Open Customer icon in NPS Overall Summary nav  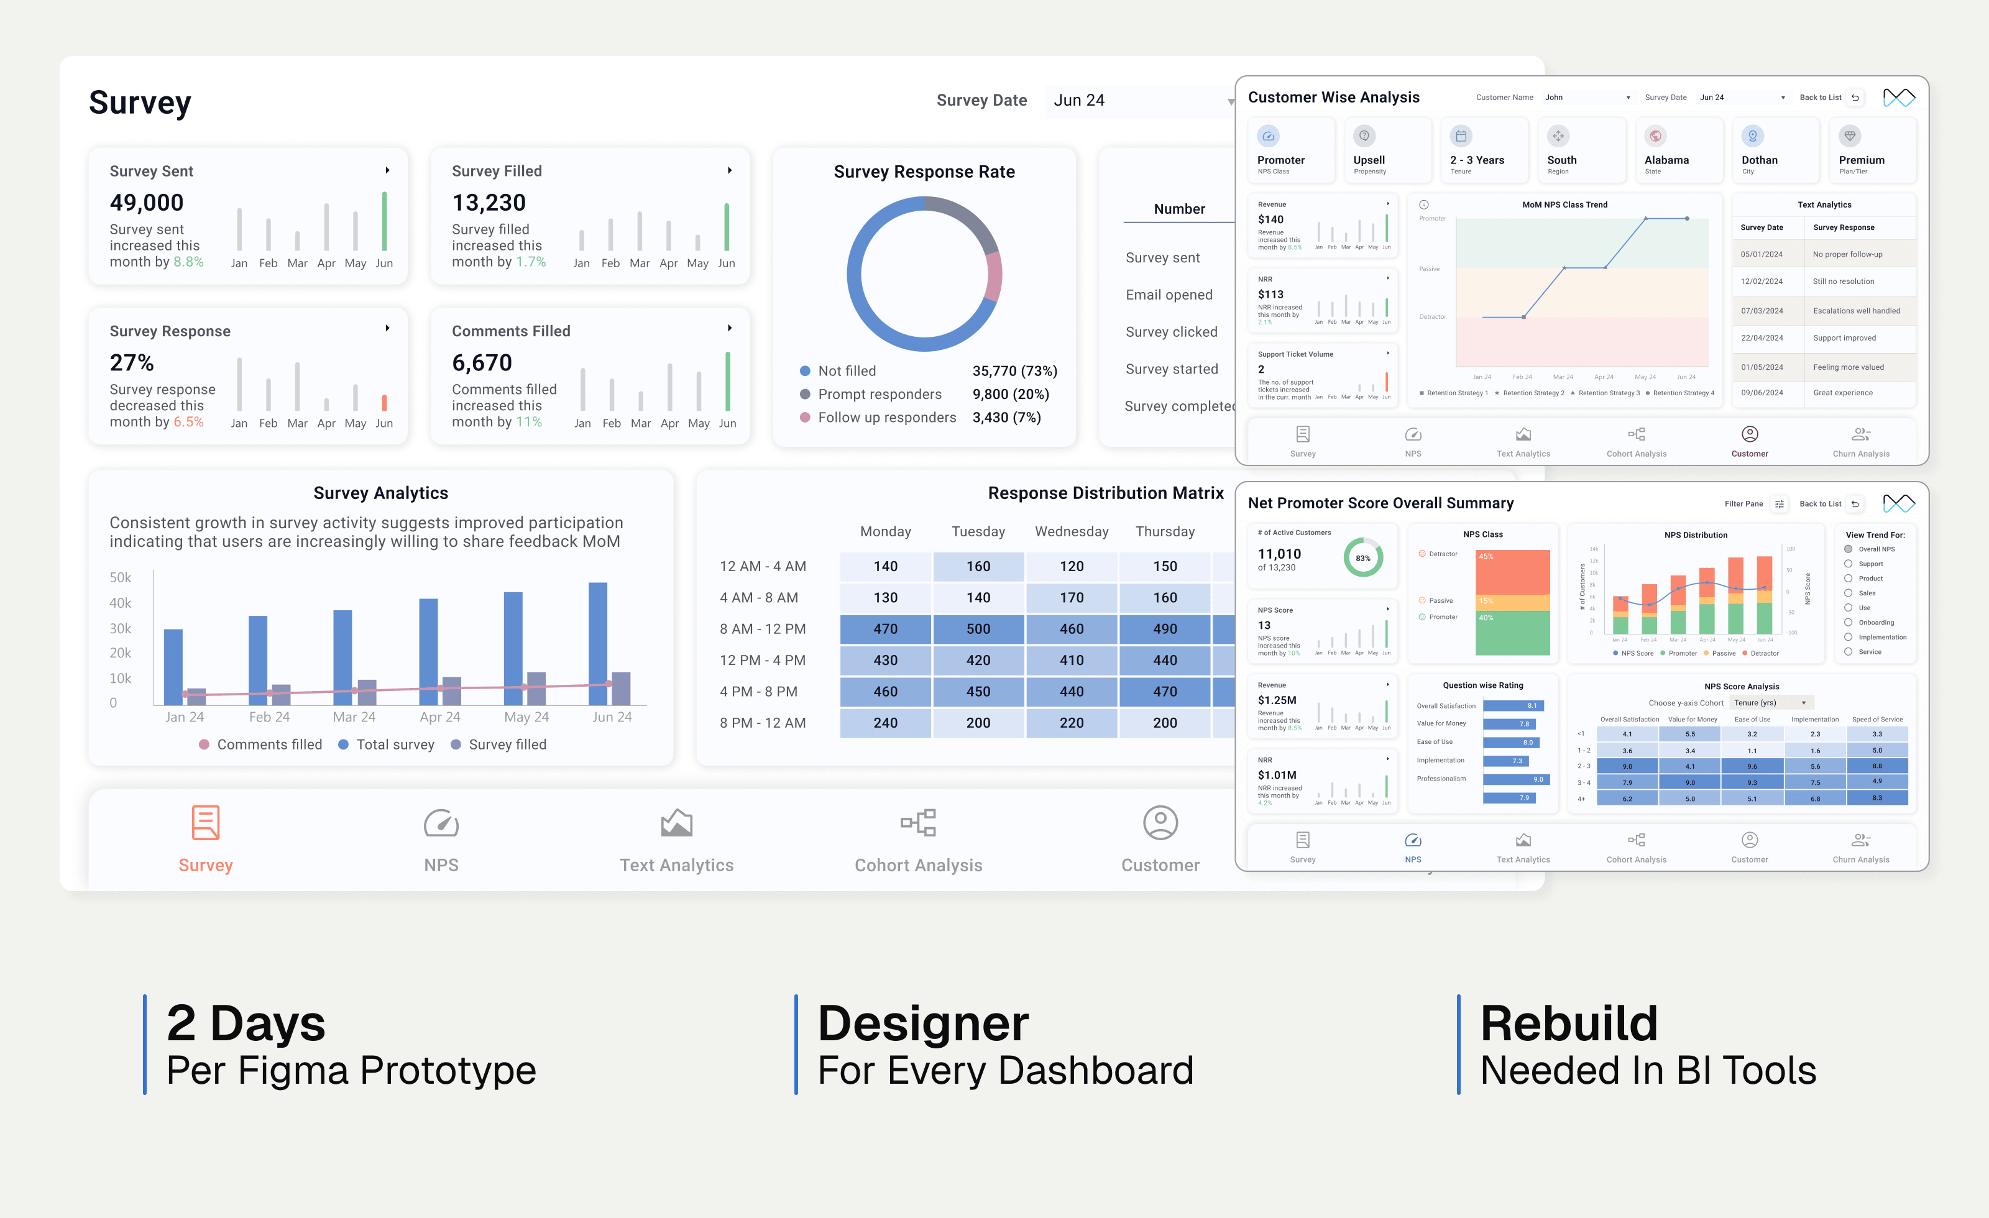(x=1749, y=840)
